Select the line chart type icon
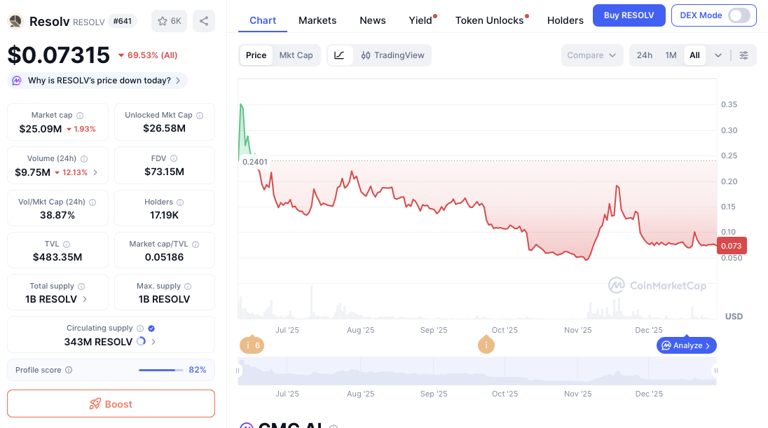Viewport: 768px width, 428px height. pyautogui.click(x=340, y=55)
